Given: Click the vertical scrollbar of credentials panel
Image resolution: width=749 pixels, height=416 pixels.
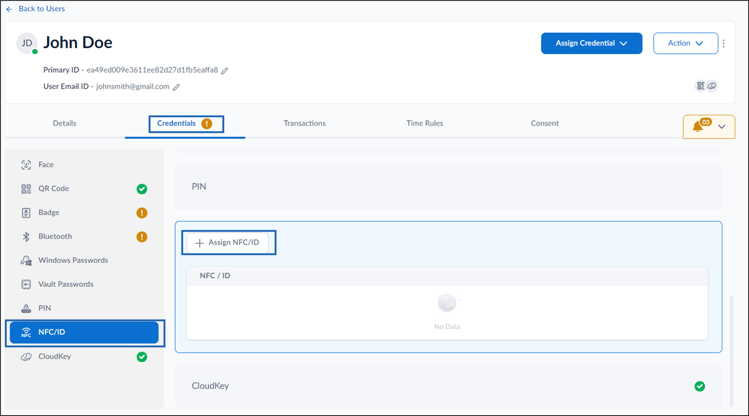Looking at the screenshot, I should pos(731,351).
